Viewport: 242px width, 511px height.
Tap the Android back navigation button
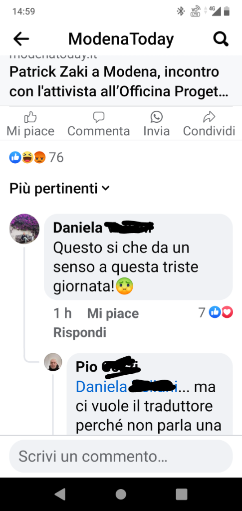(60, 494)
